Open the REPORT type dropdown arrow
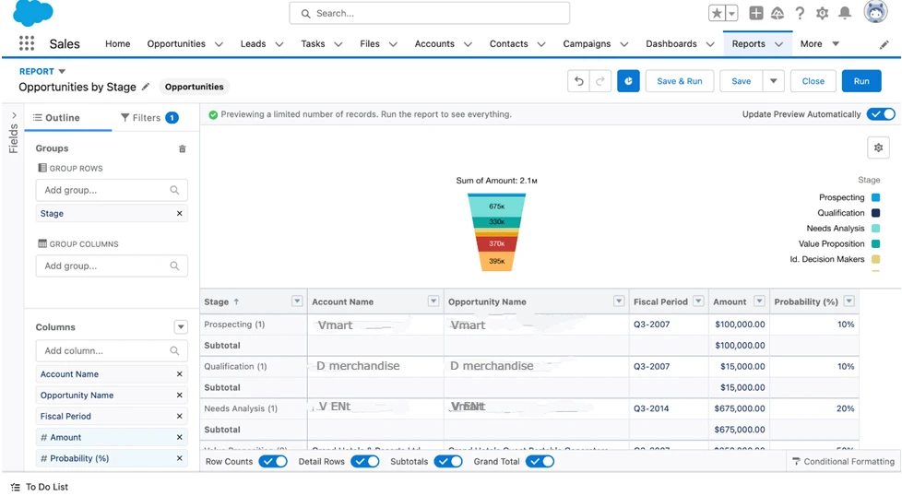This screenshot has width=902, height=496. (x=62, y=71)
